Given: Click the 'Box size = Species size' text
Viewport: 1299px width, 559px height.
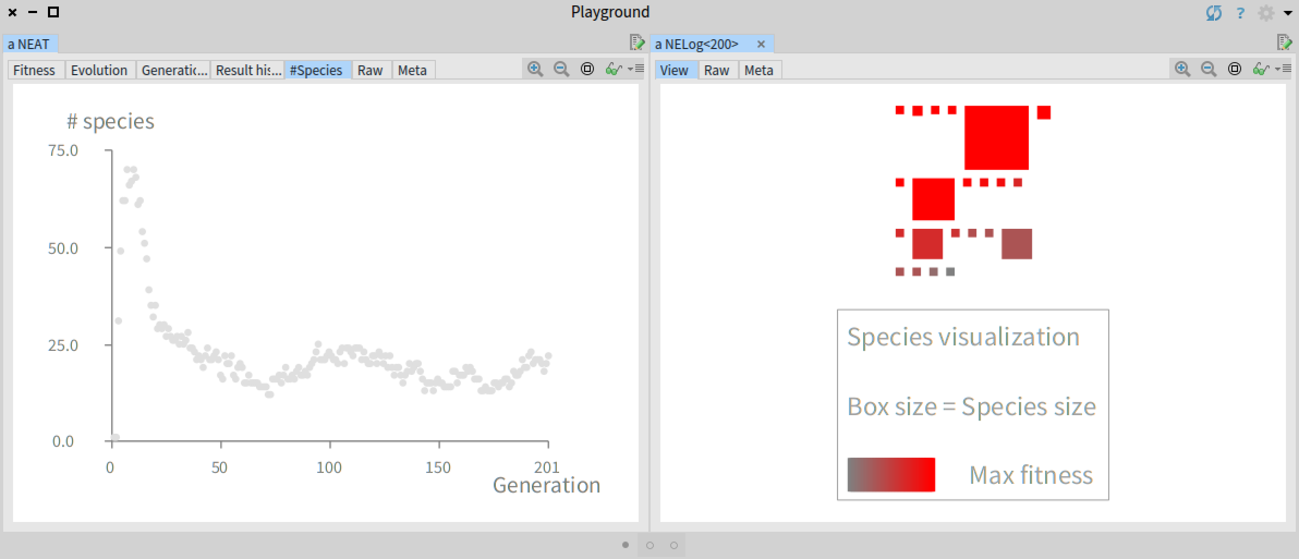Looking at the screenshot, I should [x=972, y=406].
